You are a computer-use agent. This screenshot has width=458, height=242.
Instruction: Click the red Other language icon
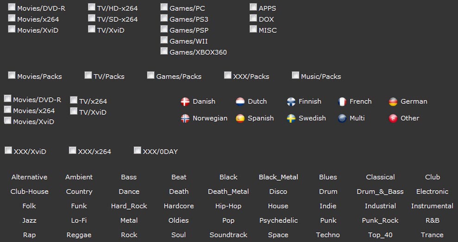(x=393, y=119)
